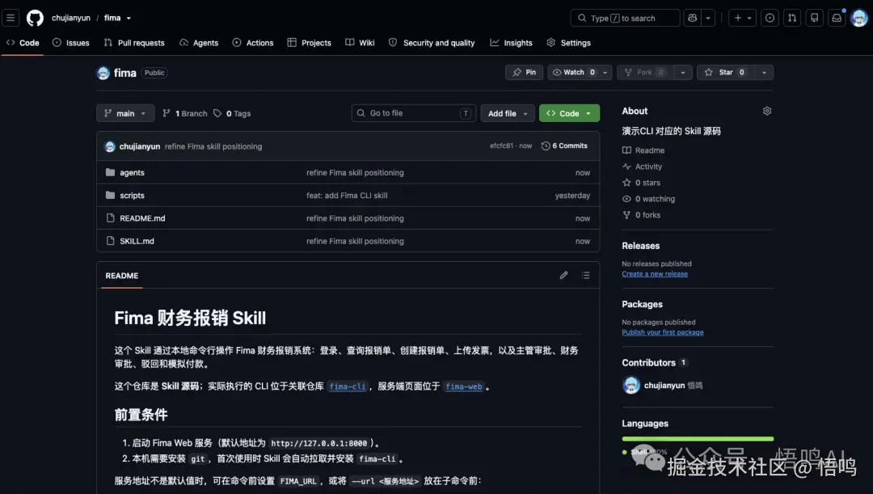
Task: Open issues icon in top header
Action: (770, 18)
